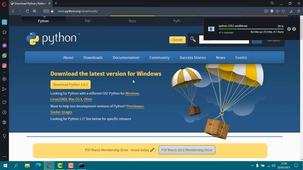Pause the python-3.9.2 download

(289, 29)
